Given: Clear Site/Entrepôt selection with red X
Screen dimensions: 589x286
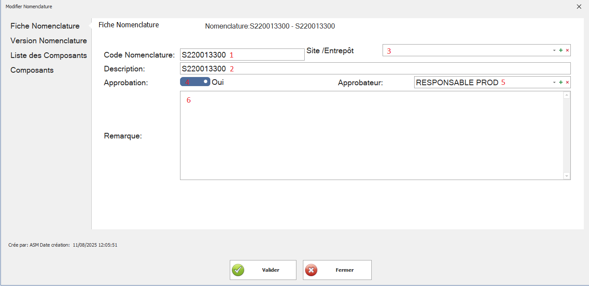Looking at the screenshot, I should pyautogui.click(x=567, y=51).
